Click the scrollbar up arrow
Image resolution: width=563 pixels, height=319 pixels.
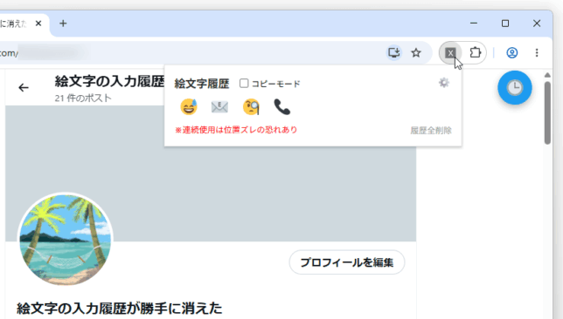pyautogui.click(x=547, y=75)
